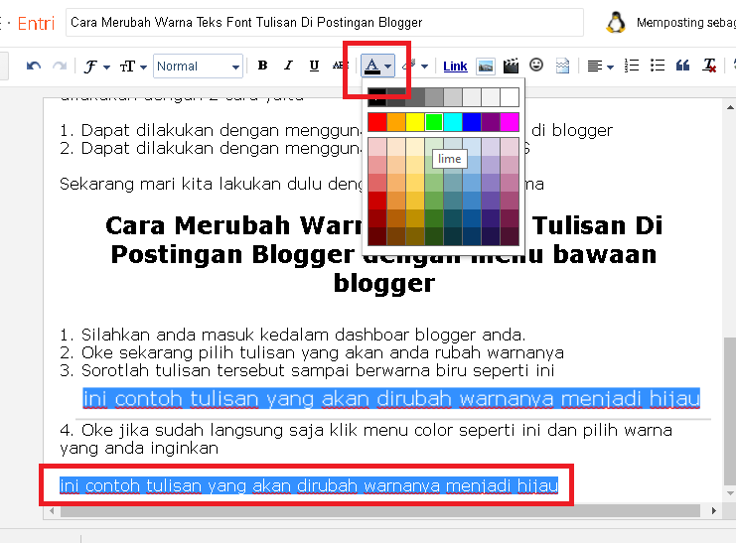Image resolution: width=736 pixels, height=543 pixels.
Task: Toggle bold formatting
Action: tap(263, 66)
